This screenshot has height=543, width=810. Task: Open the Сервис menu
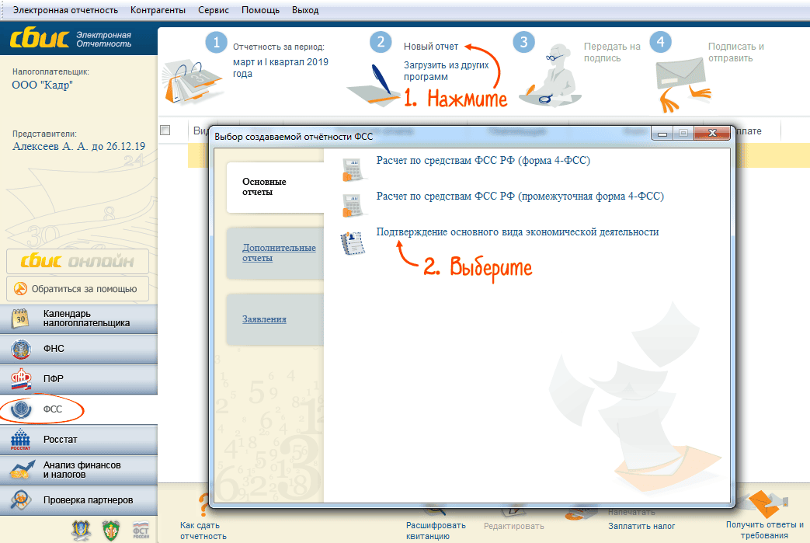212,10
